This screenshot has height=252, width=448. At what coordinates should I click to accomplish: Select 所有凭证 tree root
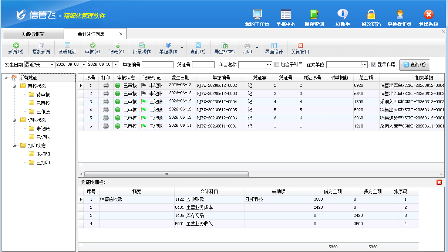click(x=28, y=78)
